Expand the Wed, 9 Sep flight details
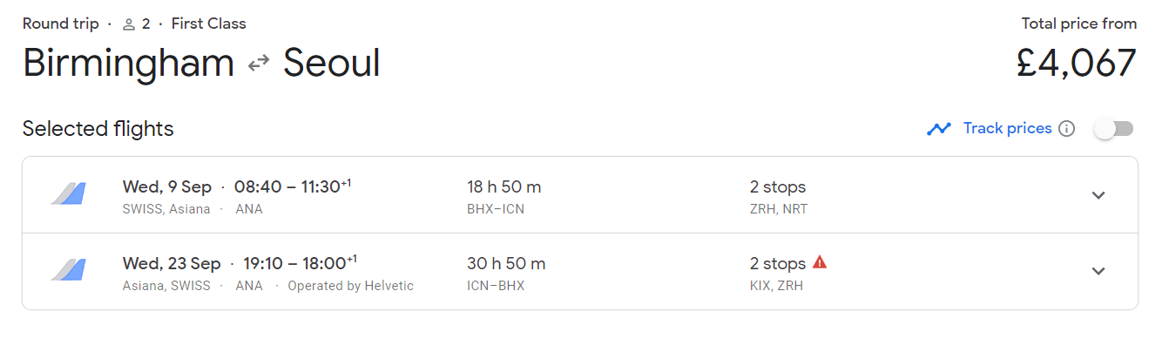Image resolution: width=1169 pixels, height=359 pixels. click(x=1098, y=195)
